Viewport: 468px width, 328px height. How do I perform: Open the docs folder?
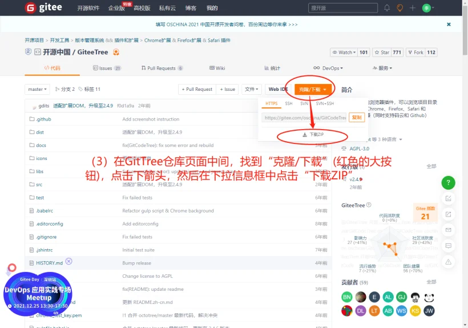coord(41,145)
